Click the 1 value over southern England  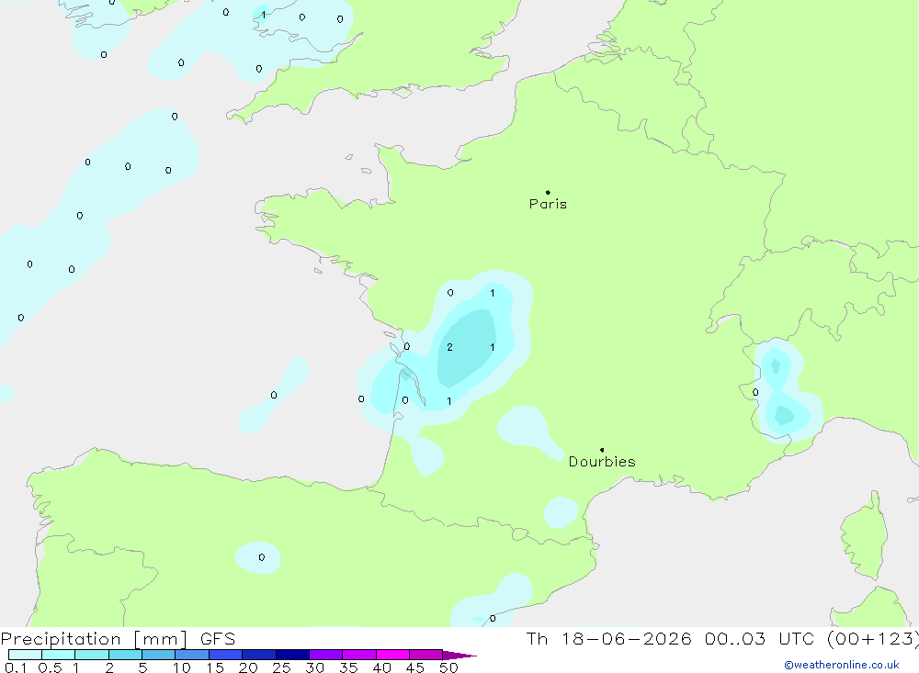[x=264, y=15]
